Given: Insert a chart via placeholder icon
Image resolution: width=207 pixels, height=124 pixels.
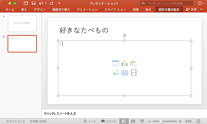Looking at the screenshot, I should [x=124, y=63].
